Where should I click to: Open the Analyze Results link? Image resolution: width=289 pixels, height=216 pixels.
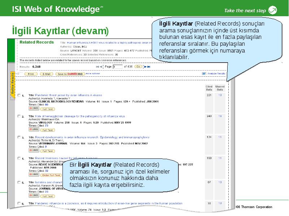pos(216,74)
